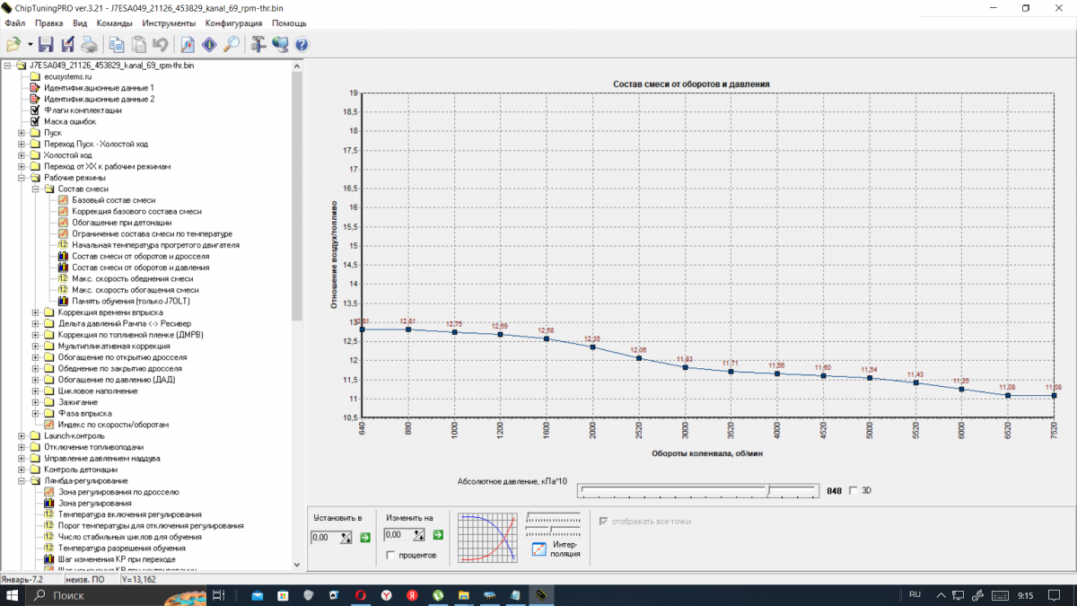Screen dimensions: 1077x606
Task: Open the 'Инструменты' menu
Action: 169,23
